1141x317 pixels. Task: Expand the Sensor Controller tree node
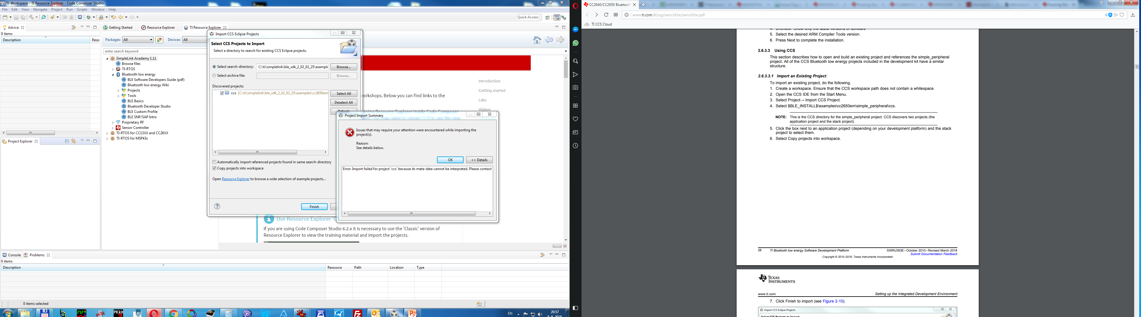tap(113, 128)
